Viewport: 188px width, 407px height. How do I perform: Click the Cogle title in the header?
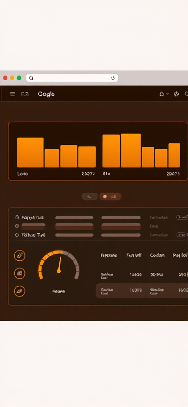coord(46,94)
